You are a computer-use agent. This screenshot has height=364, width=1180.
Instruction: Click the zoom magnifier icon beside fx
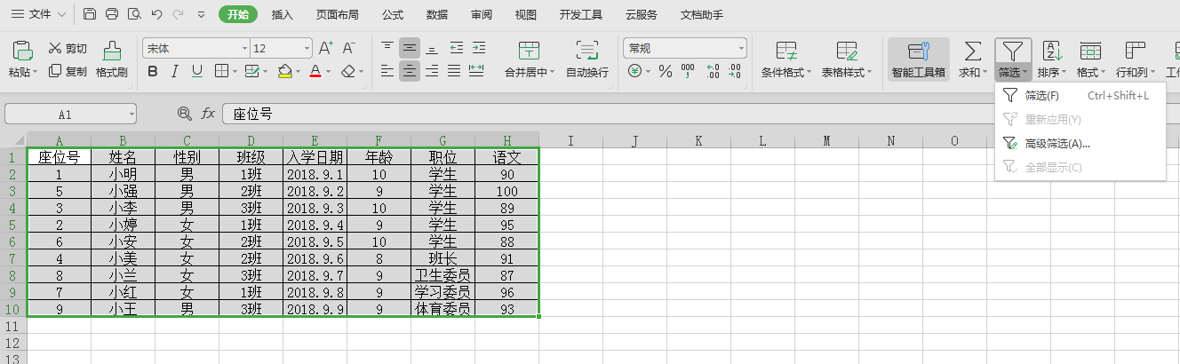coord(184,114)
